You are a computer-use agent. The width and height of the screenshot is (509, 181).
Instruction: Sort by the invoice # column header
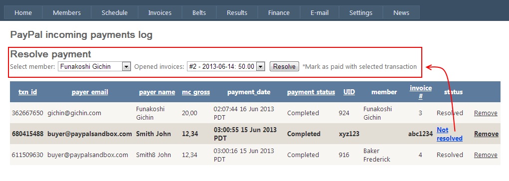point(421,92)
